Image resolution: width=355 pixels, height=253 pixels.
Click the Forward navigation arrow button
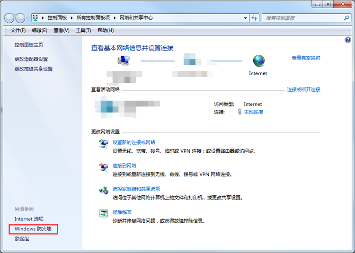tap(20, 18)
